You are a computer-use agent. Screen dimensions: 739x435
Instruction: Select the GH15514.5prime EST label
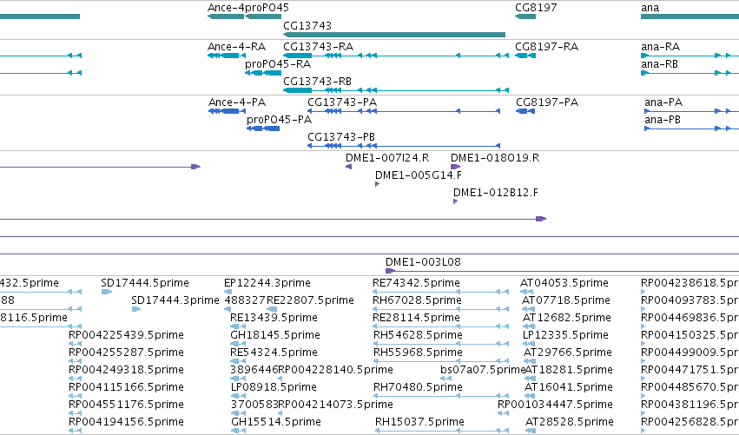[275, 422]
